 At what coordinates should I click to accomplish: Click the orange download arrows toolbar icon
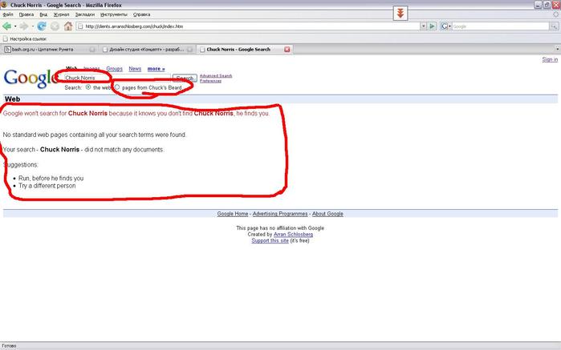coord(400,14)
